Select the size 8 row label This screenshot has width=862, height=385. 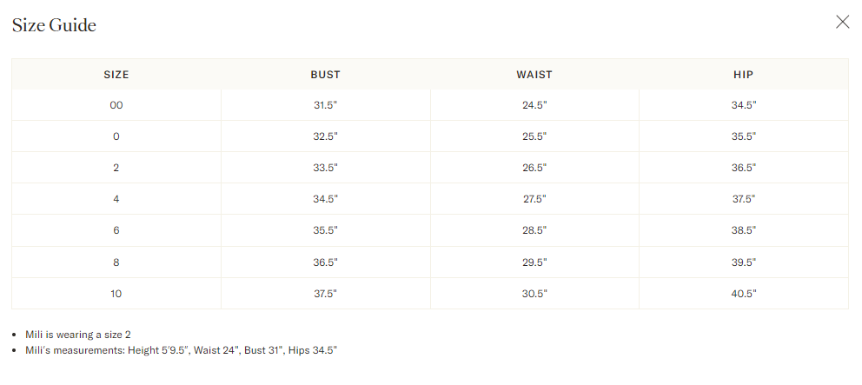[x=116, y=262]
